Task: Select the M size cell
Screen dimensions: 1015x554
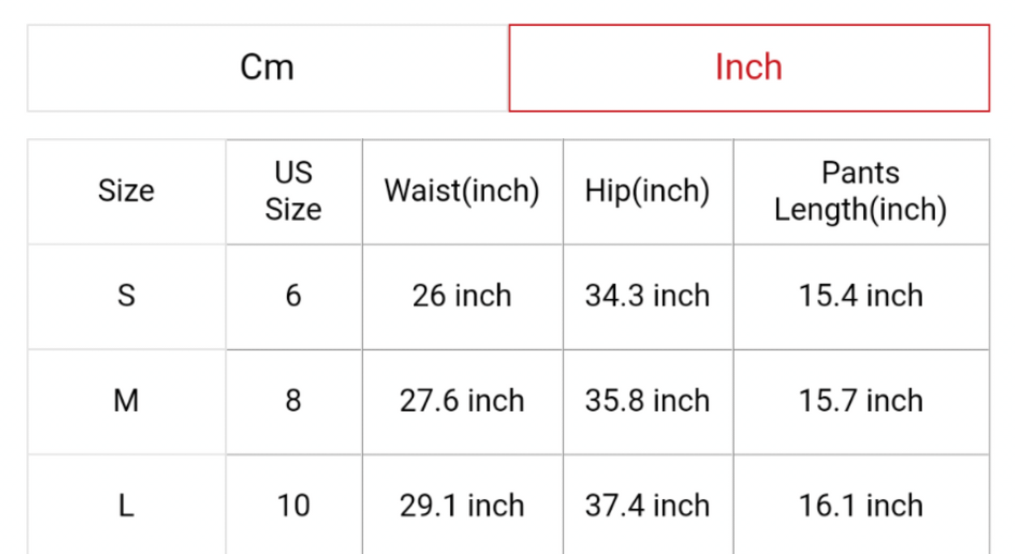Action: (126, 400)
